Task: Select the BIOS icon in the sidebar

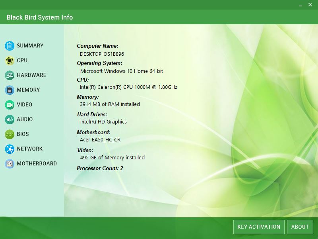Action: tap(9, 134)
